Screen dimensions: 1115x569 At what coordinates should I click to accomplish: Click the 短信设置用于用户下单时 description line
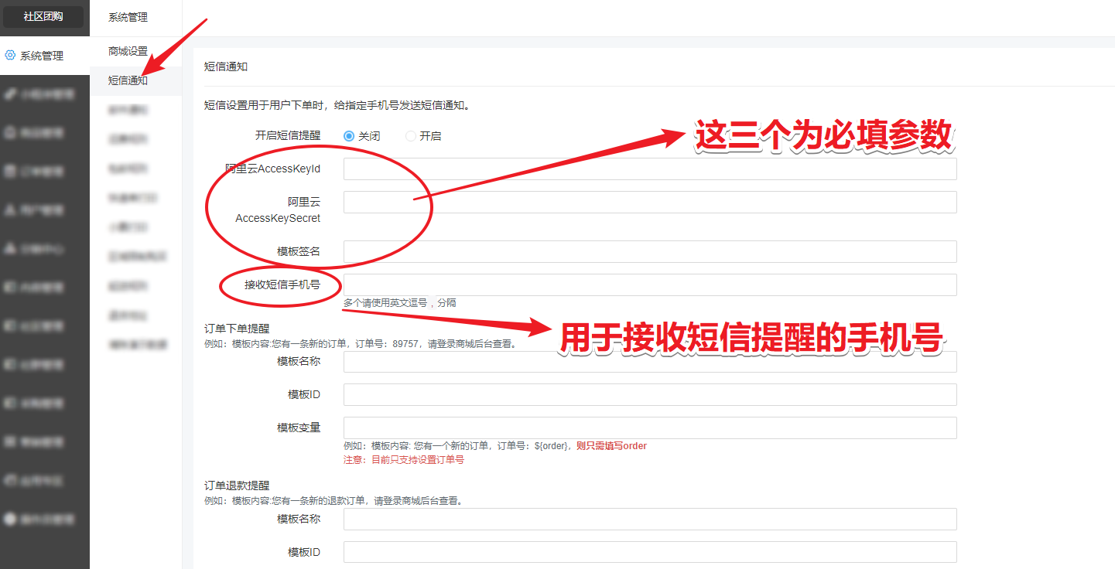pos(337,106)
